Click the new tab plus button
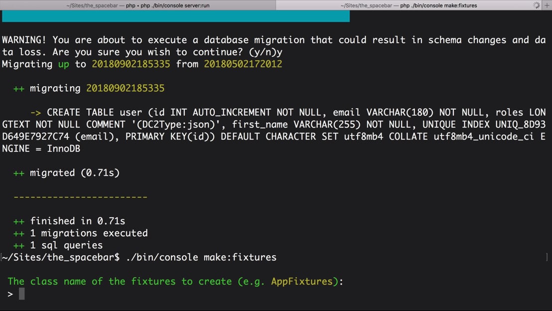The height and width of the screenshot is (311, 552). pos(547,5)
